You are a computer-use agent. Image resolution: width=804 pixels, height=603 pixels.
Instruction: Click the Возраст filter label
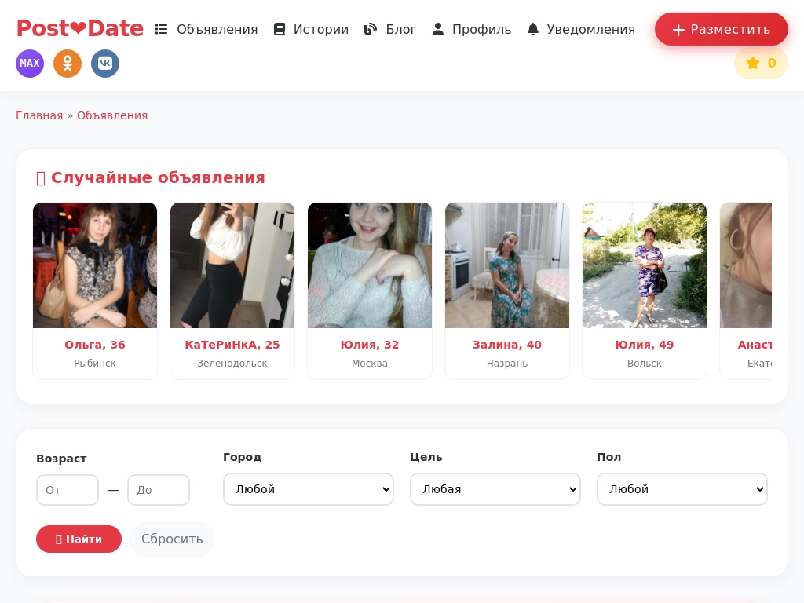pyautogui.click(x=61, y=459)
